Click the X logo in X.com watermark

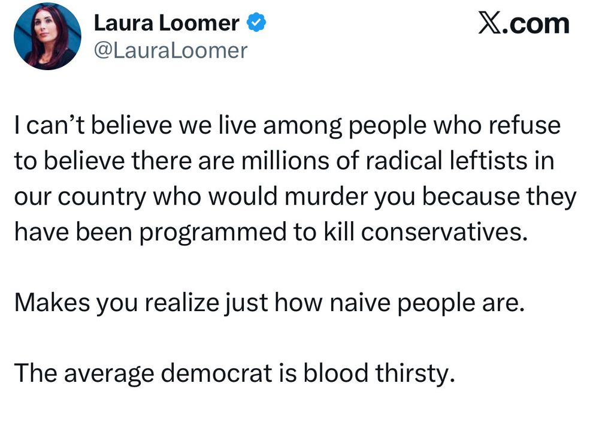pyautogui.click(x=491, y=24)
